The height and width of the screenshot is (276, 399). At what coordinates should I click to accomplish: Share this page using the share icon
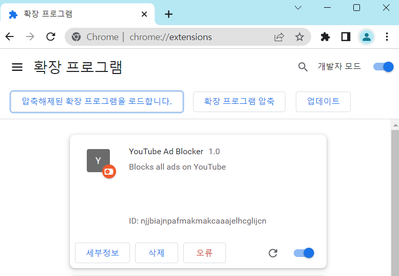(279, 37)
